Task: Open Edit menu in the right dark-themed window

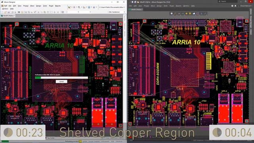Action: (135, 6)
